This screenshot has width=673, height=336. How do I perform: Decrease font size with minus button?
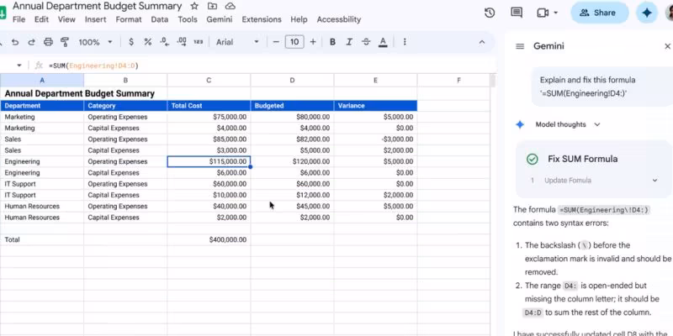[276, 42]
